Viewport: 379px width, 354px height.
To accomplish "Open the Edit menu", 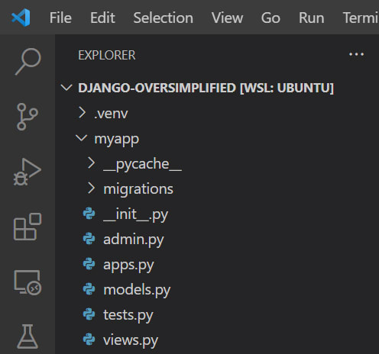I will [102, 18].
